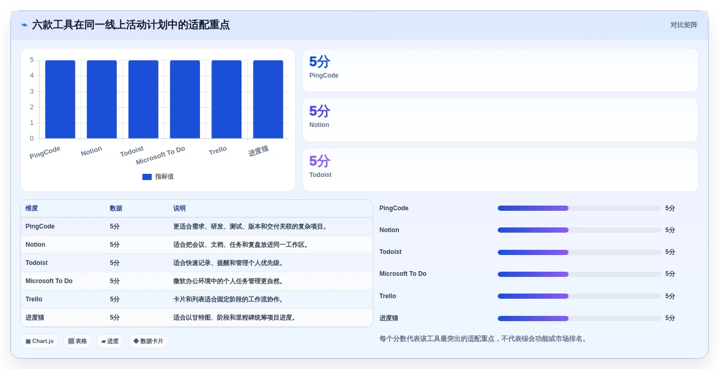Click the 数据卡片 tag chip
The width and height of the screenshot is (719, 369).
(148, 341)
